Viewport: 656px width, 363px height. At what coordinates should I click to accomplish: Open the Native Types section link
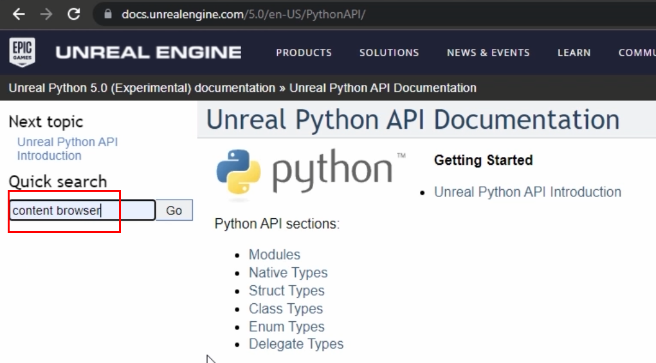click(x=288, y=272)
